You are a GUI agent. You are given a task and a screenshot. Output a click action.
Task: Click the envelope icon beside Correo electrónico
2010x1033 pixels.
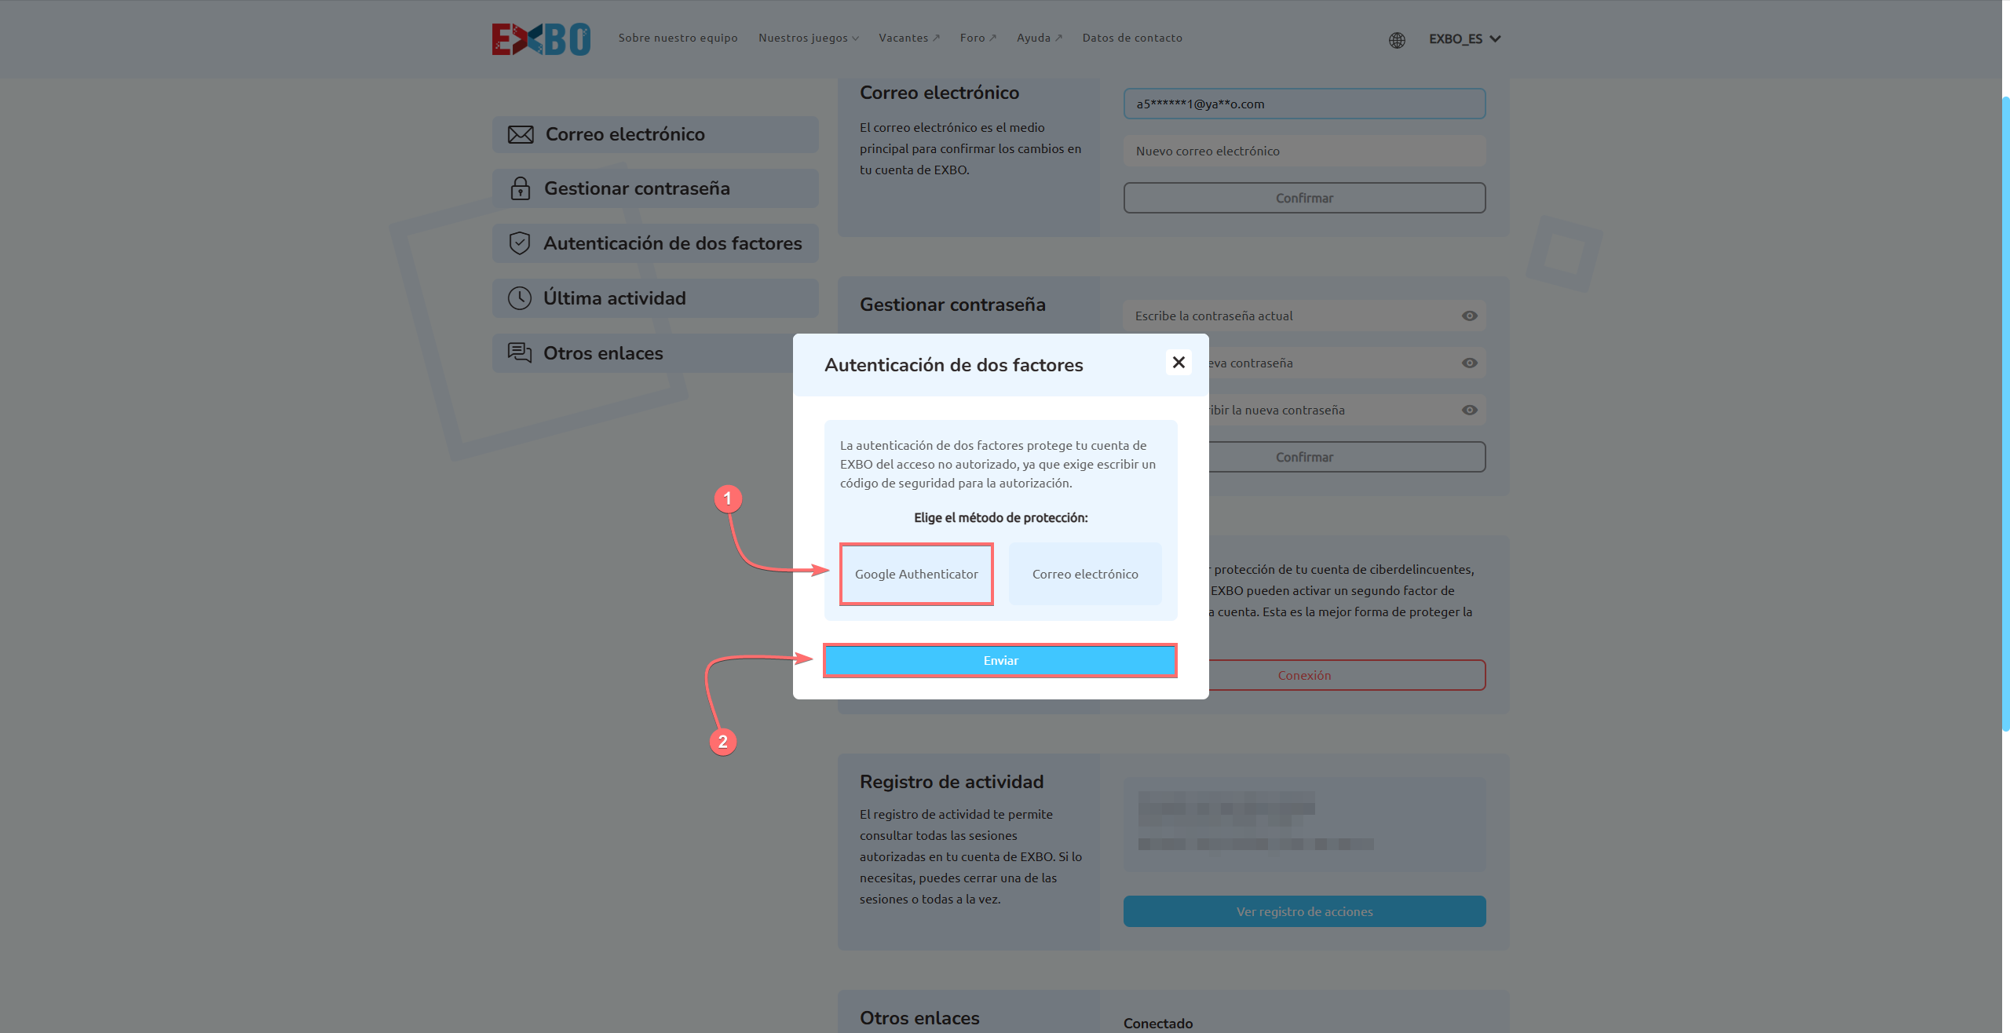point(520,135)
